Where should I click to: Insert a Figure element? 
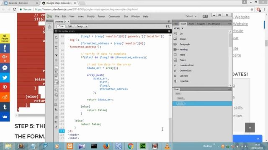[x=183, y=60]
